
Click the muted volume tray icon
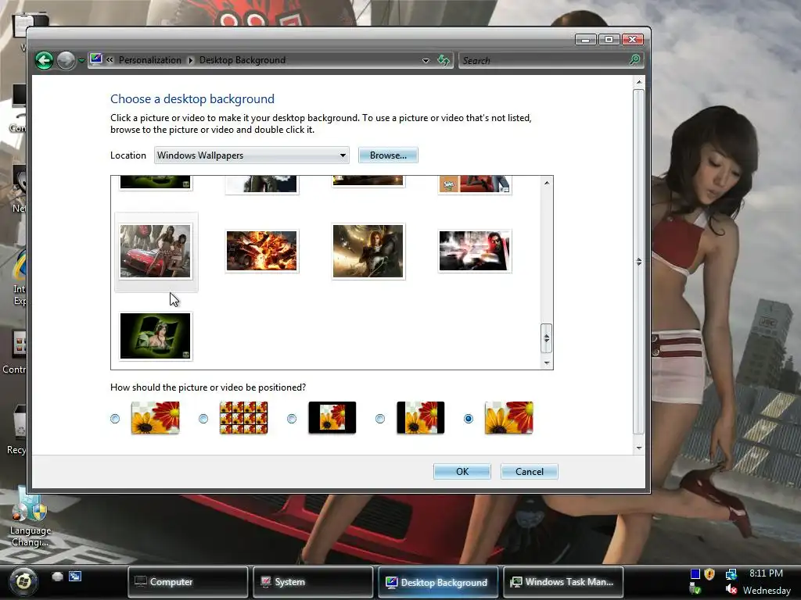(x=731, y=589)
